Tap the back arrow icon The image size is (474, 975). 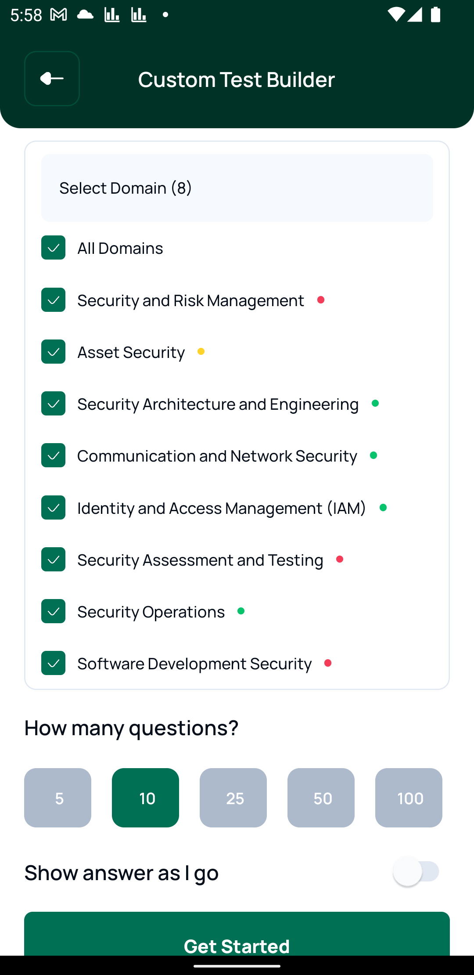pos(51,79)
